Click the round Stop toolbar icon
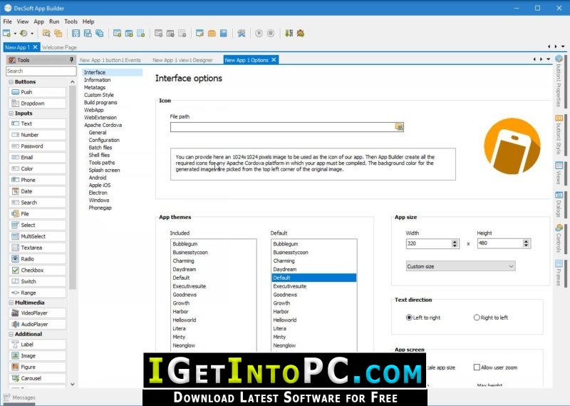The image size is (570, 406). (271, 33)
